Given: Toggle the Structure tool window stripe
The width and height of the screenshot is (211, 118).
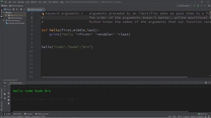Looking at the screenshot, I should click(1, 93).
